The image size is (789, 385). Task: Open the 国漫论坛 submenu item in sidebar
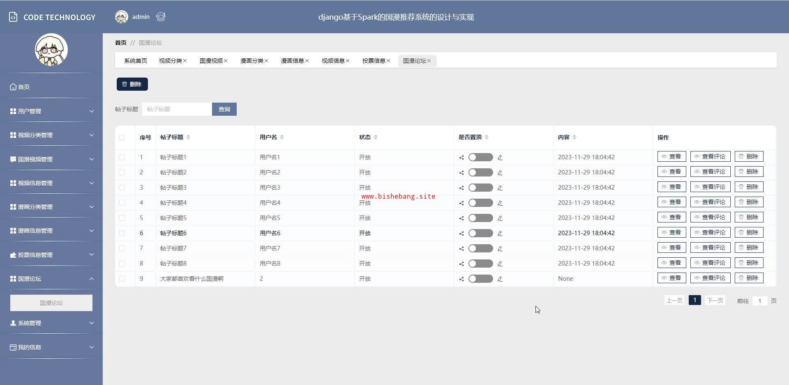point(51,303)
